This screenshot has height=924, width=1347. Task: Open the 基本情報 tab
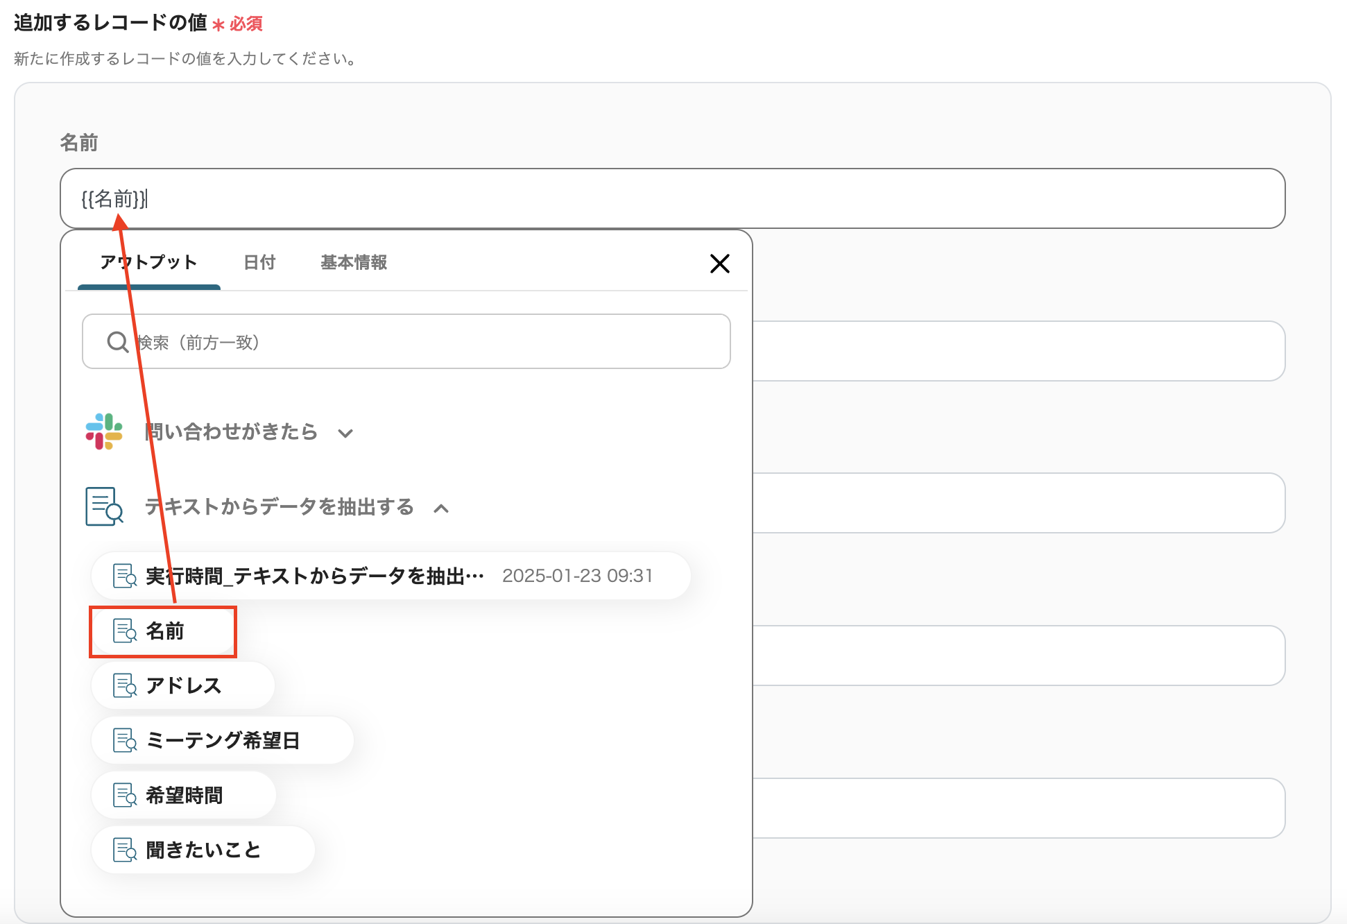coord(353,262)
